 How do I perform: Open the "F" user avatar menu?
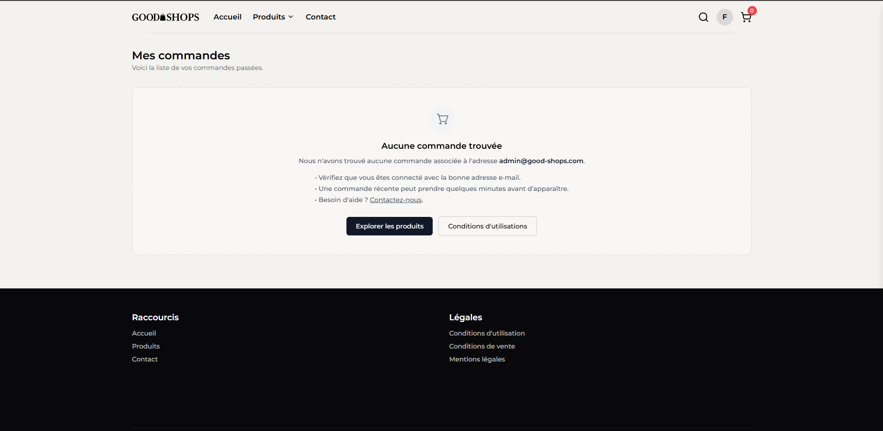click(724, 17)
